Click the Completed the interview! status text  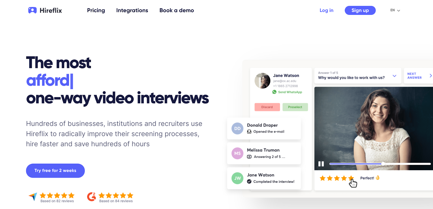click(x=274, y=182)
